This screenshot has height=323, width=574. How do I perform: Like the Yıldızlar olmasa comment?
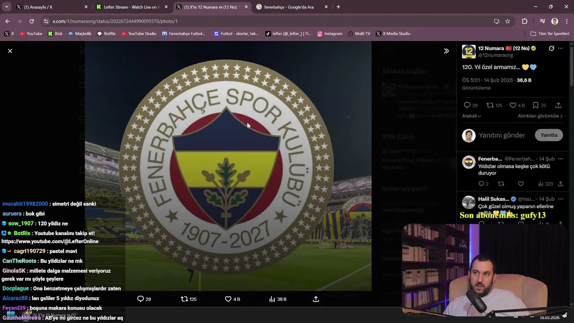[x=521, y=184]
